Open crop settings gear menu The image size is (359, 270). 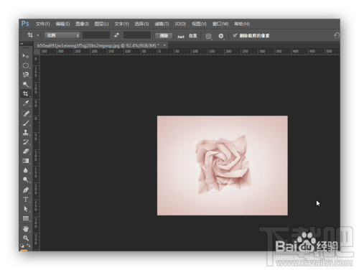[221, 36]
